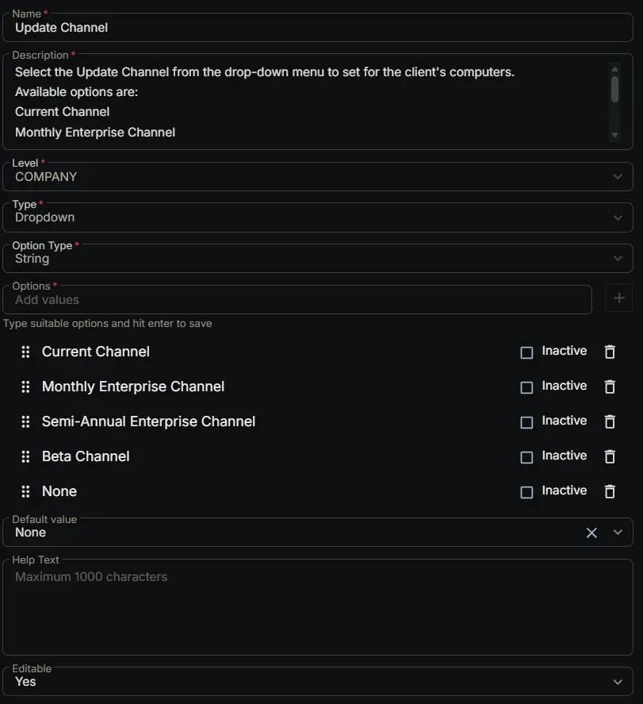Click the trash icon for Beta Channel
Image resolution: width=643 pixels, height=704 pixels.
[x=610, y=456]
